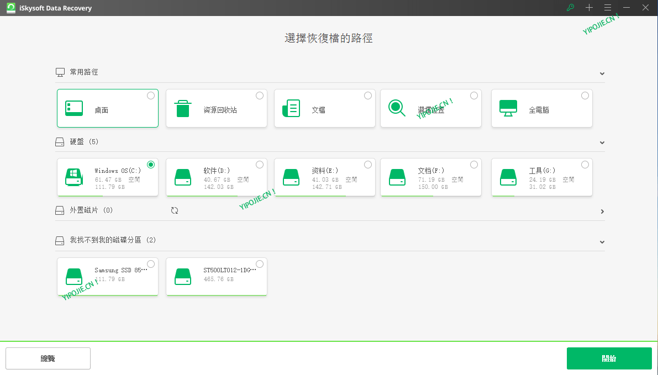Select the 全電腦 computer icon

tap(508, 107)
